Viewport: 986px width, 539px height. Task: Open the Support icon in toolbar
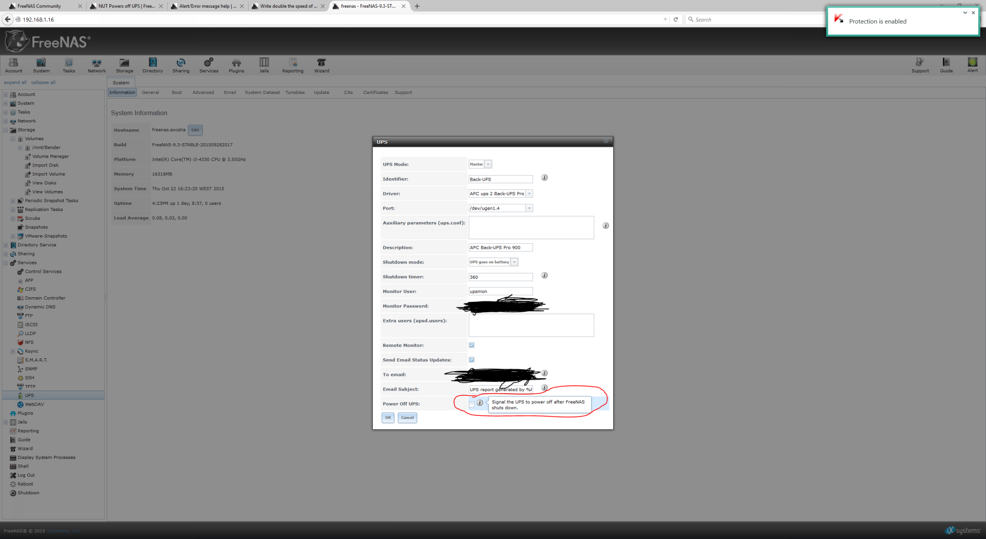[x=920, y=65]
